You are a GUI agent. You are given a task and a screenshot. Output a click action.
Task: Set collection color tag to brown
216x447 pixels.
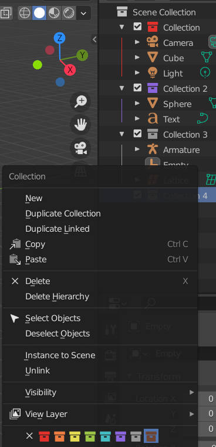click(x=151, y=436)
